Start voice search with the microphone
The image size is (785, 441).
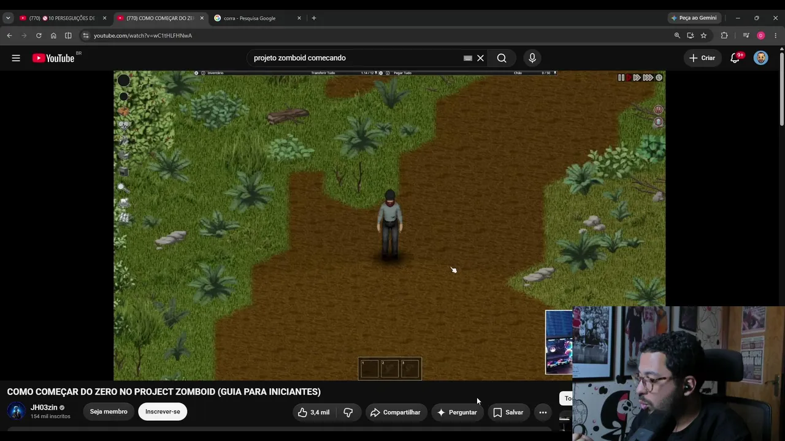click(x=532, y=58)
